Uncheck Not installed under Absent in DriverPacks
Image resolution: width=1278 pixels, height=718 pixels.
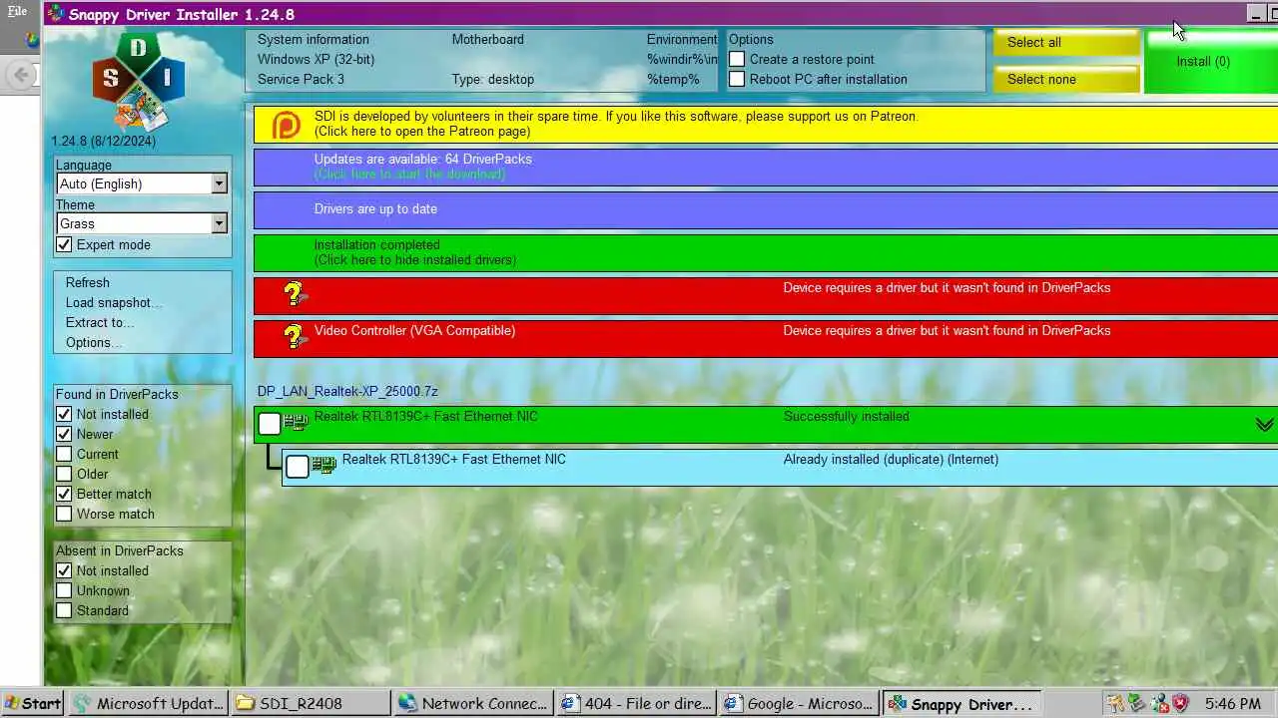(64, 570)
